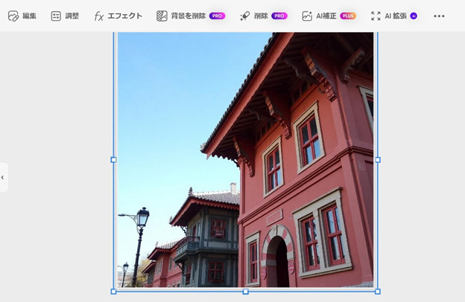
Task: Open AI 拡張 expand tool
Action: 394,16
